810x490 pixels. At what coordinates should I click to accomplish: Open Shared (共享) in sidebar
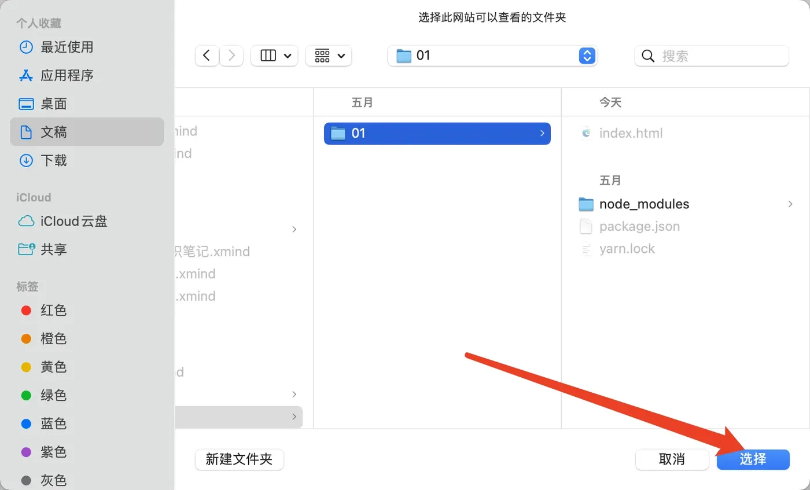click(87, 249)
